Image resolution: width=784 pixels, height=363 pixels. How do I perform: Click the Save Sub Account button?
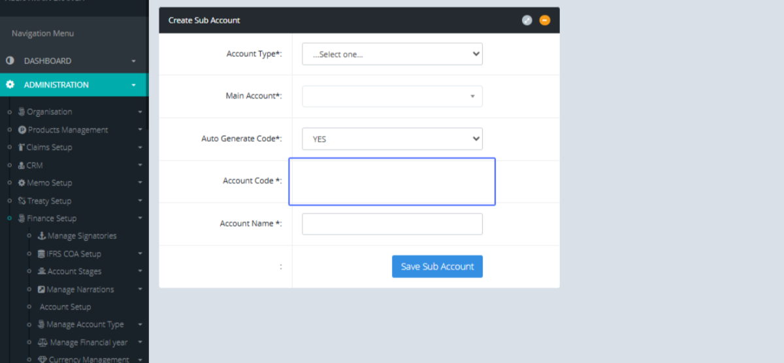(437, 266)
